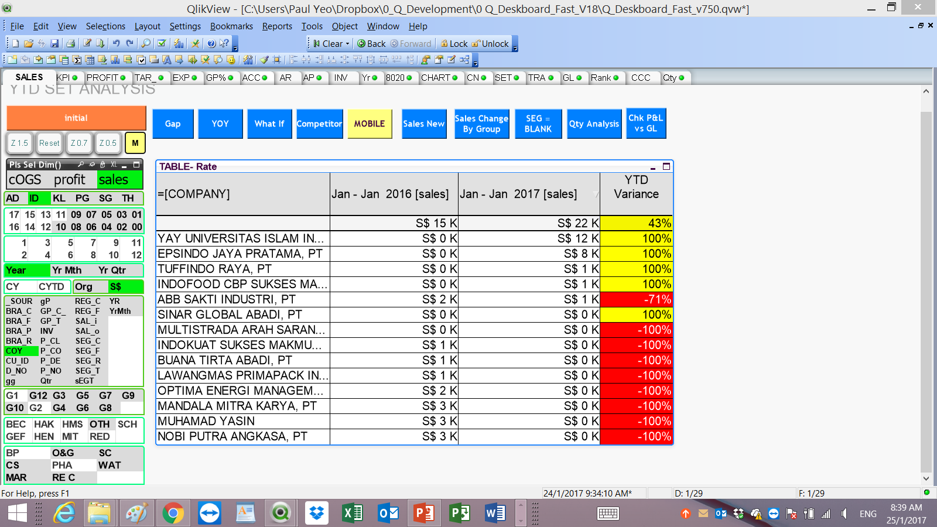
Task: Create a table box from design toolbar
Action: point(90,60)
